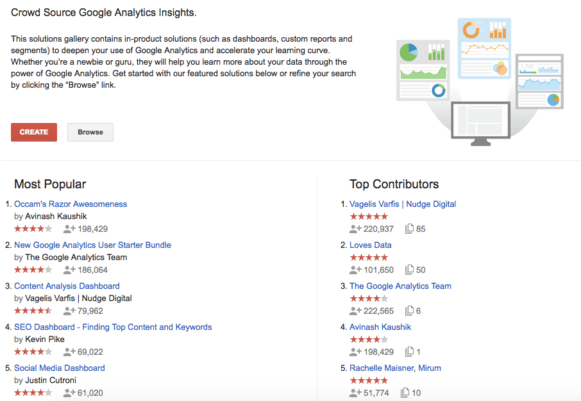Click star rating of Content Analysis Dashboard
581x401 pixels.
pos(33,311)
